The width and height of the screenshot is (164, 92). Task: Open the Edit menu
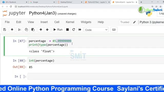pos(19,22)
